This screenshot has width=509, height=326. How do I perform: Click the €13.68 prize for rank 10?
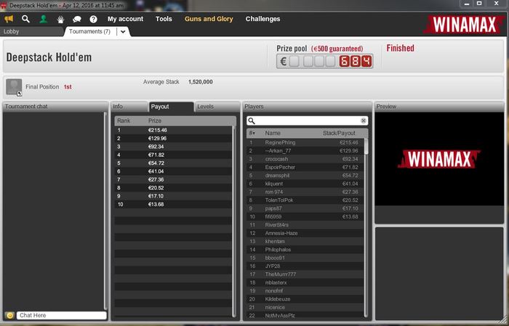(156, 205)
